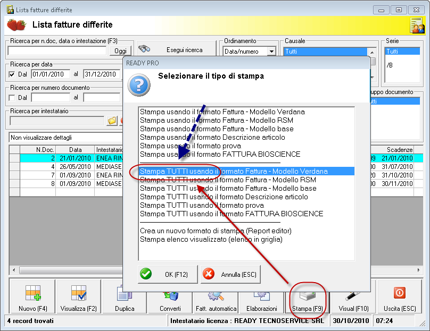Click the Stampa (F9) print button

point(308,302)
